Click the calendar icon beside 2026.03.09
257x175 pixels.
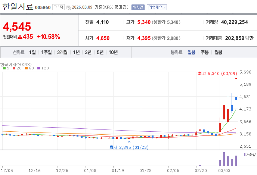tap(69, 7)
